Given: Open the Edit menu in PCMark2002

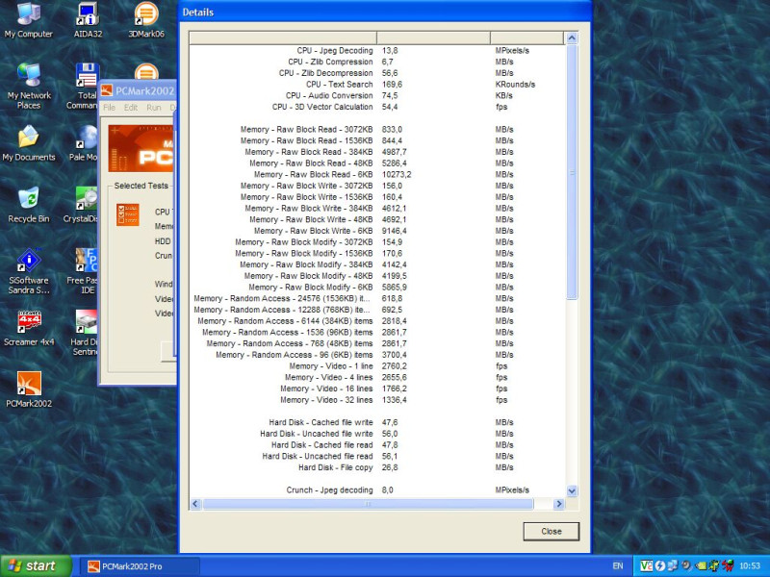Looking at the screenshot, I should pyautogui.click(x=131, y=108).
